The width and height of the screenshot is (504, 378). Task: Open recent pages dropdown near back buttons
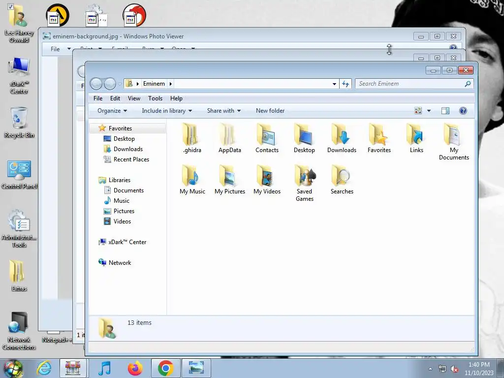(120, 84)
